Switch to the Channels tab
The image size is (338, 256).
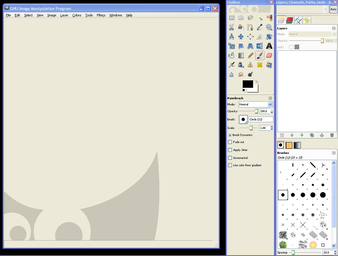pyautogui.click(x=290, y=20)
